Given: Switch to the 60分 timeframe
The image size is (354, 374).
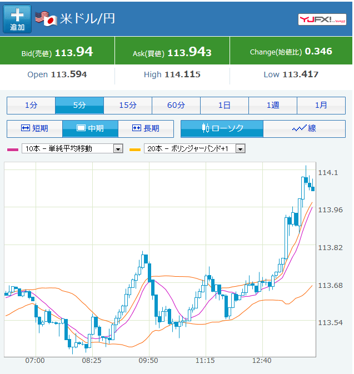Looking at the screenshot, I should click(x=176, y=106).
